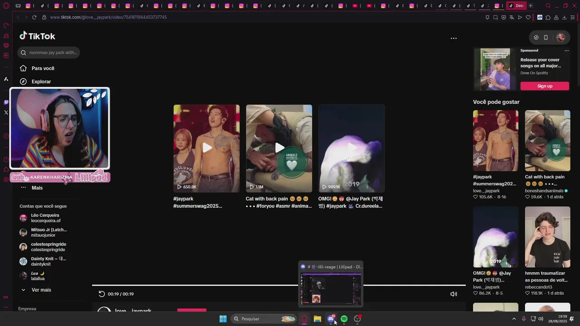The width and height of the screenshot is (580, 326).
Task: Switch to the active TikTok Des tab
Action: pyautogui.click(x=516, y=6)
